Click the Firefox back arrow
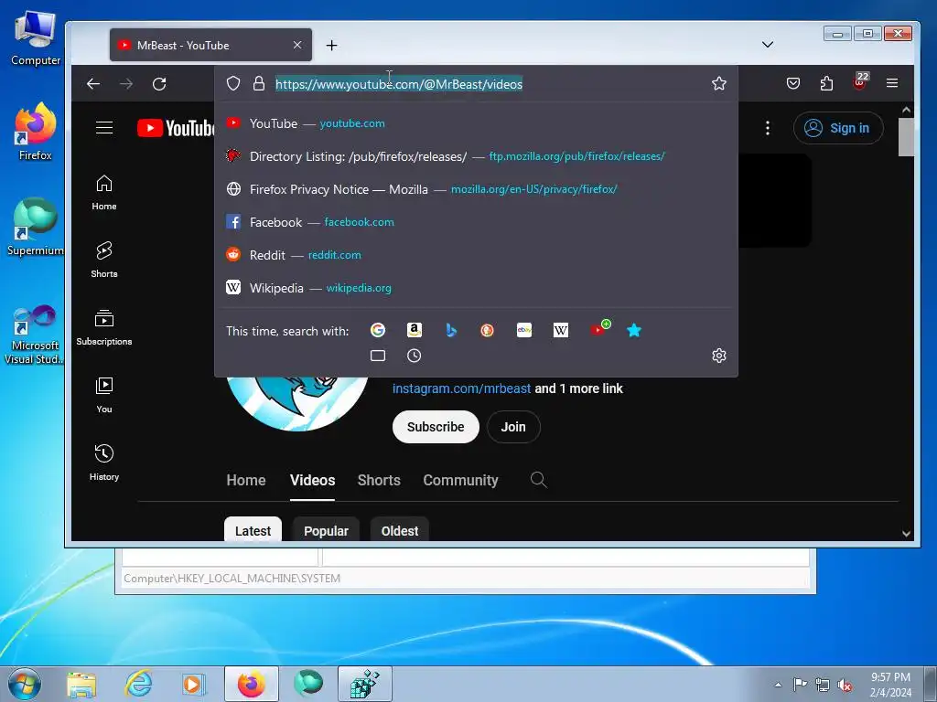The width and height of the screenshot is (937, 702). pos(93,83)
